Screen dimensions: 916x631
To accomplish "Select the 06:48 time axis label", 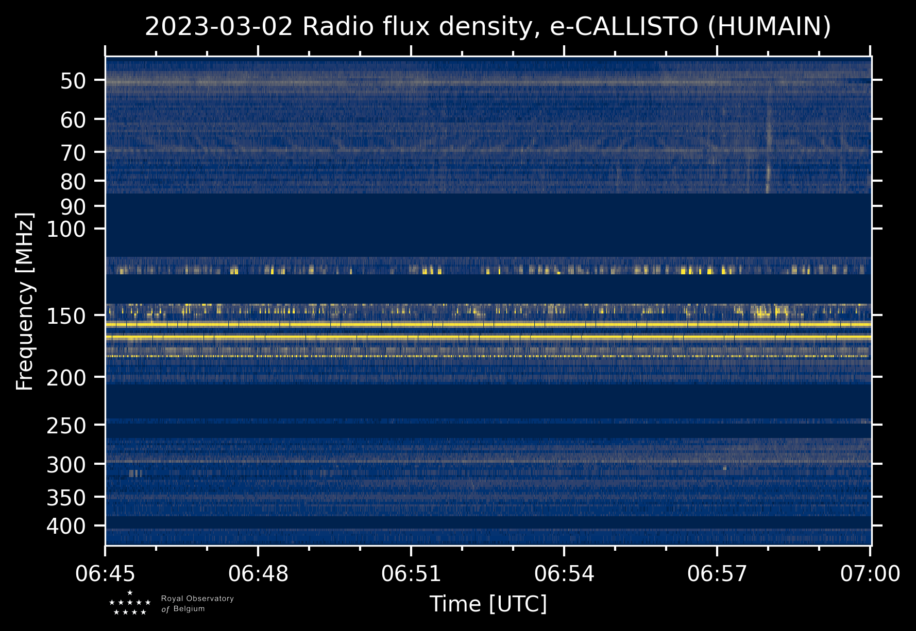I will point(258,574).
